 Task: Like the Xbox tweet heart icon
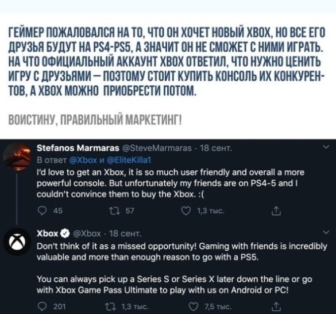pos(192,307)
